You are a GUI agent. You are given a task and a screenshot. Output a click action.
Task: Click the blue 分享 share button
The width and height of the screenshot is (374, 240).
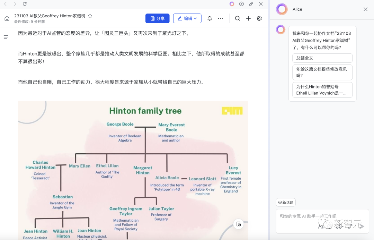158,18
